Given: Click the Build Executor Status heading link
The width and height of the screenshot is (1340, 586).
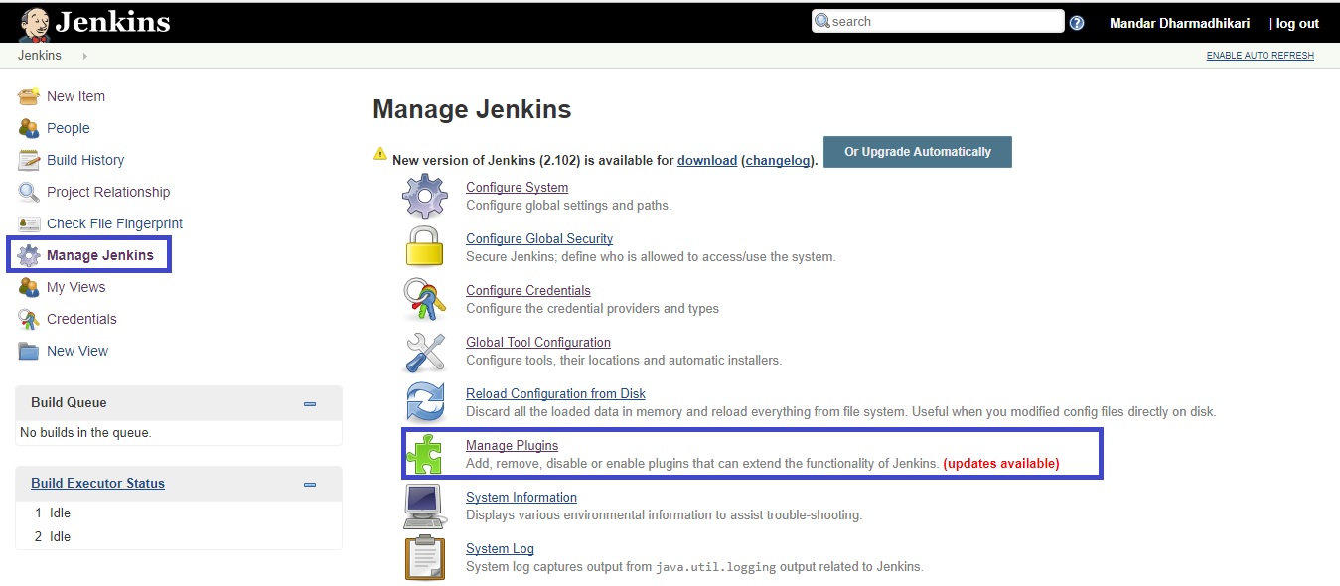Looking at the screenshot, I should pyautogui.click(x=97, y=483).
